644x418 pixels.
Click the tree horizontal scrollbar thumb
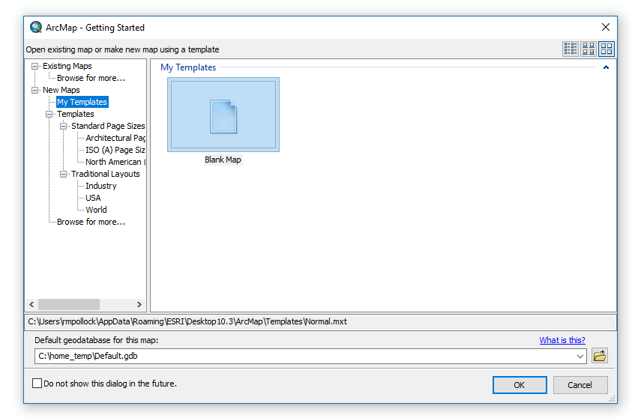point(69,304)
